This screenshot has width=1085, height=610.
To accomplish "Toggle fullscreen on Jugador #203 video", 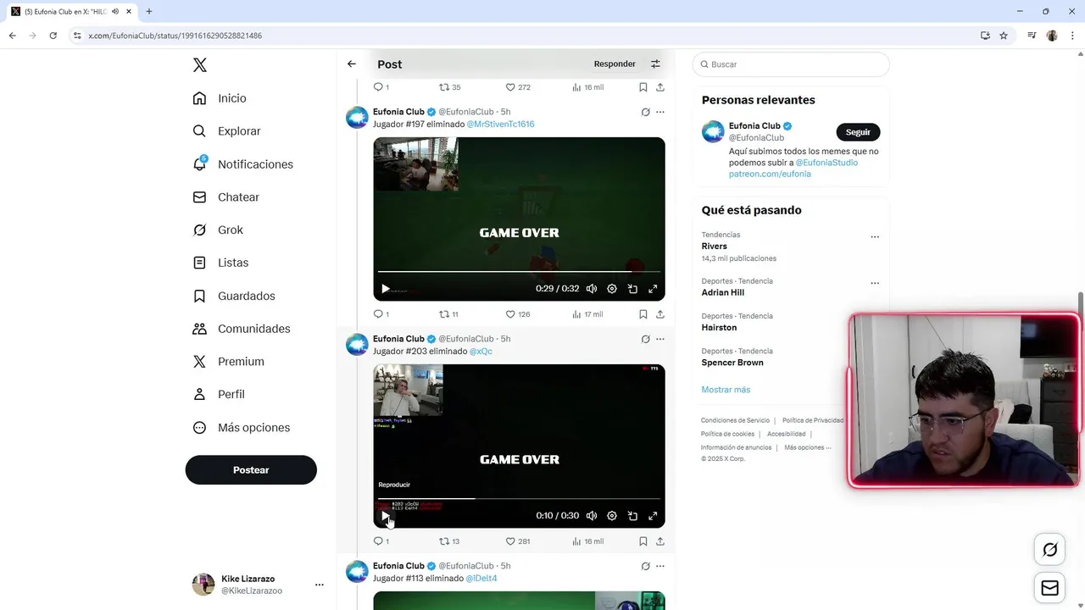I will tap(653, 516).
